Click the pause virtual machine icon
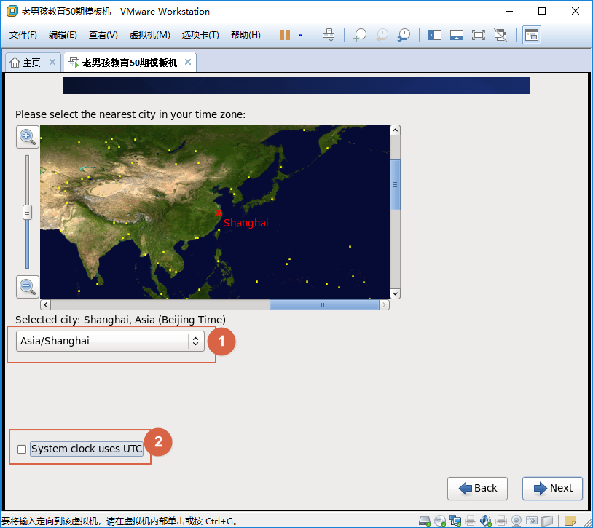The image size is (593, 528). pos(285,35)
